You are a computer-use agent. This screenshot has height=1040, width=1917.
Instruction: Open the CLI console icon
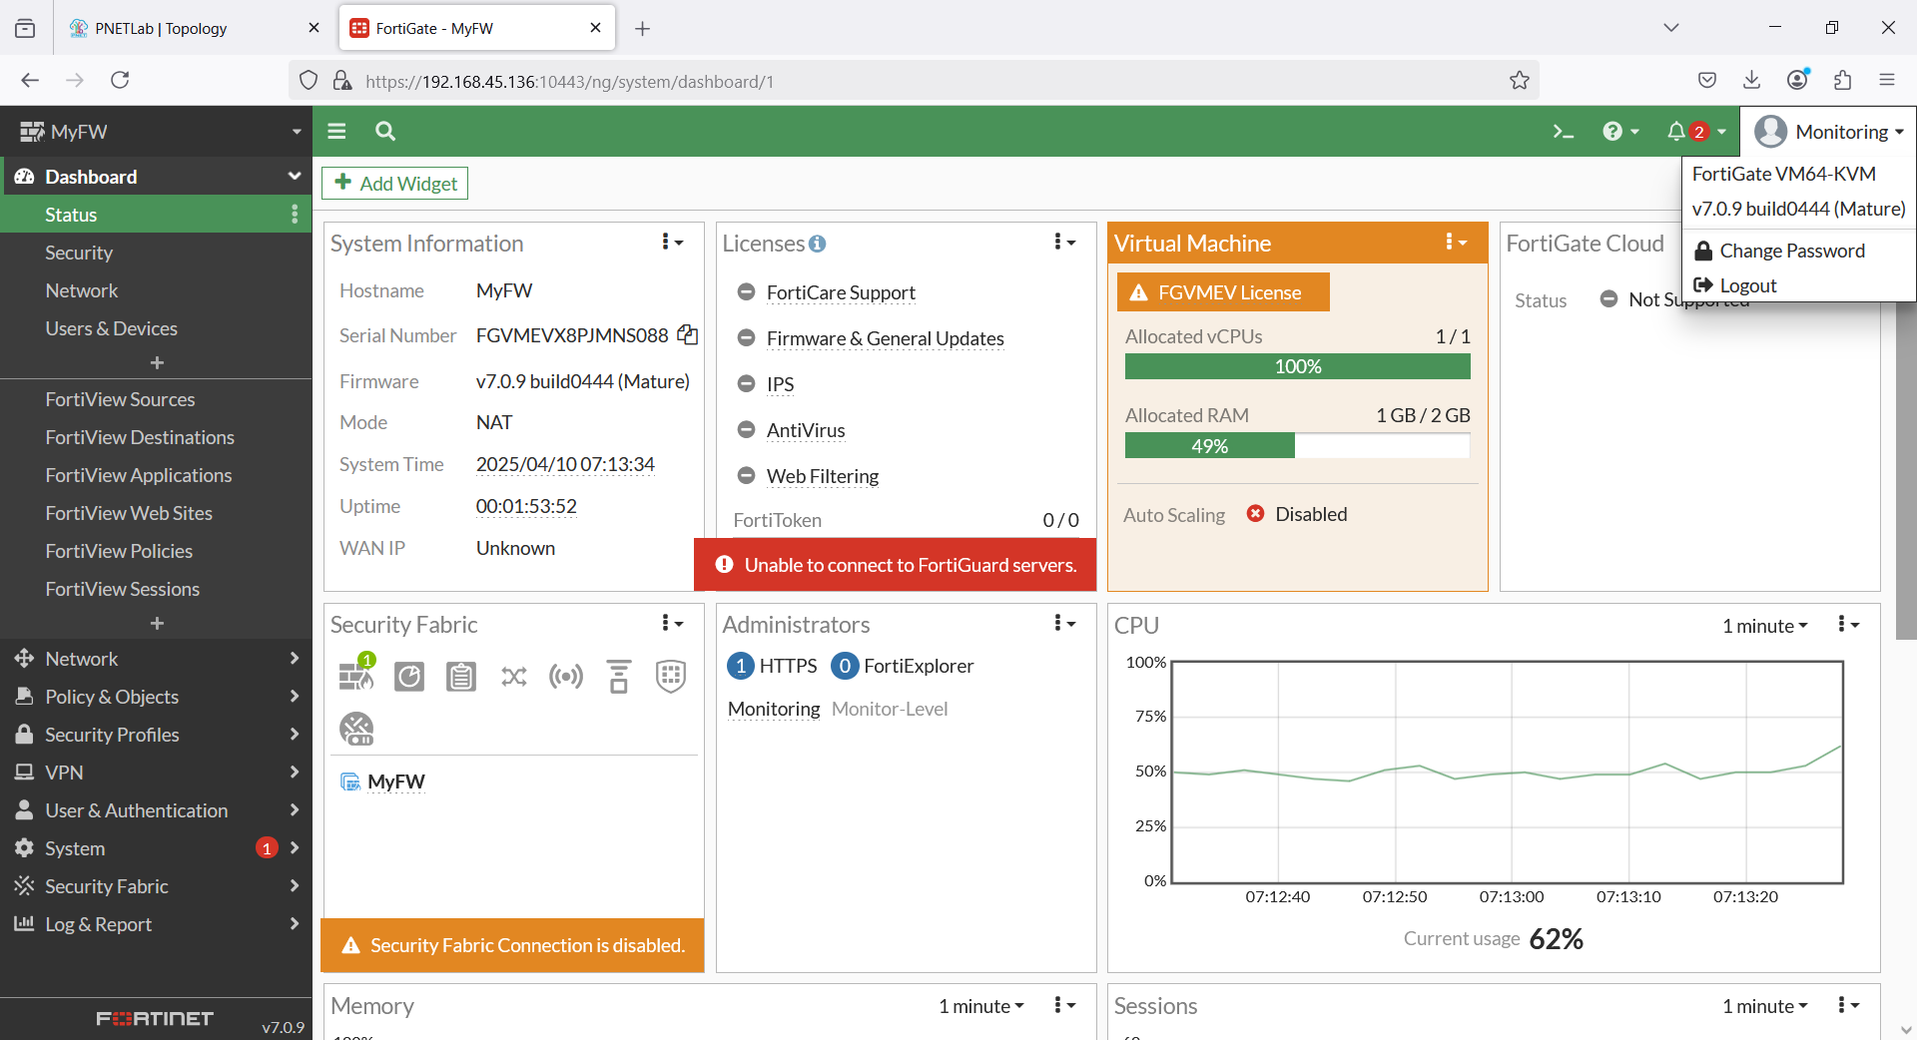pyautogui.click(x=1563, y=131)
